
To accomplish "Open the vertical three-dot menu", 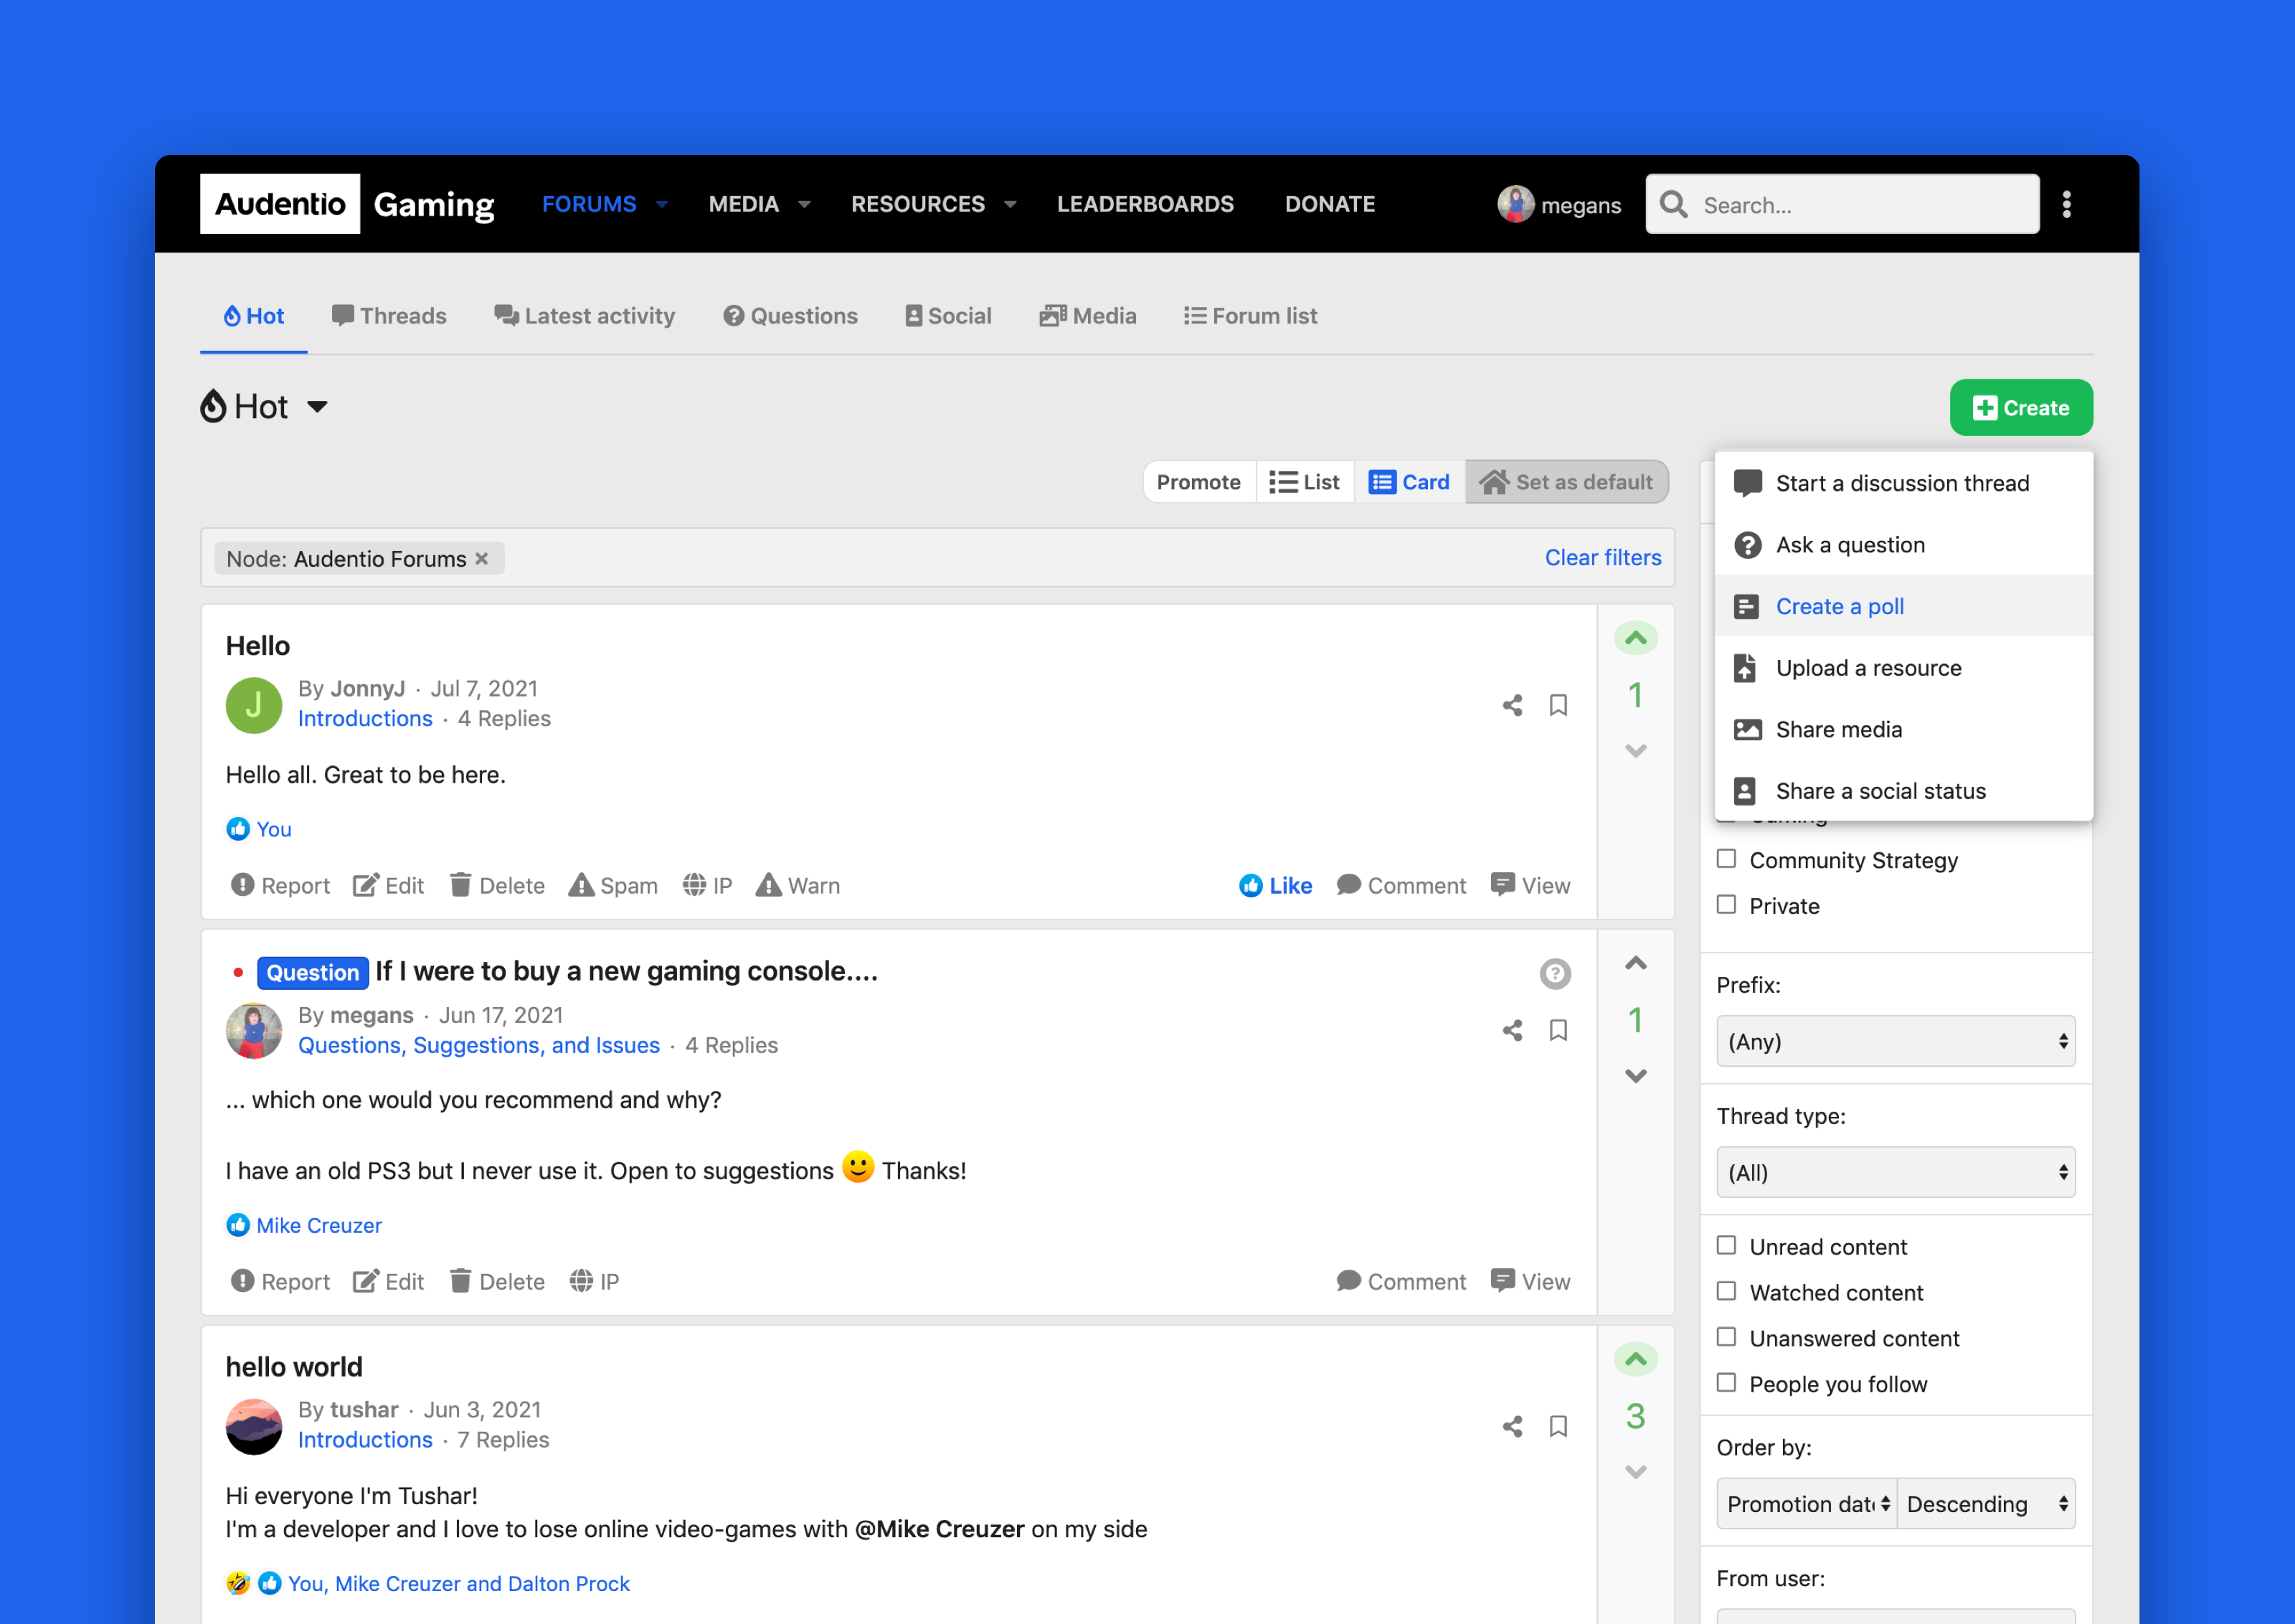I will [2066, 204].
